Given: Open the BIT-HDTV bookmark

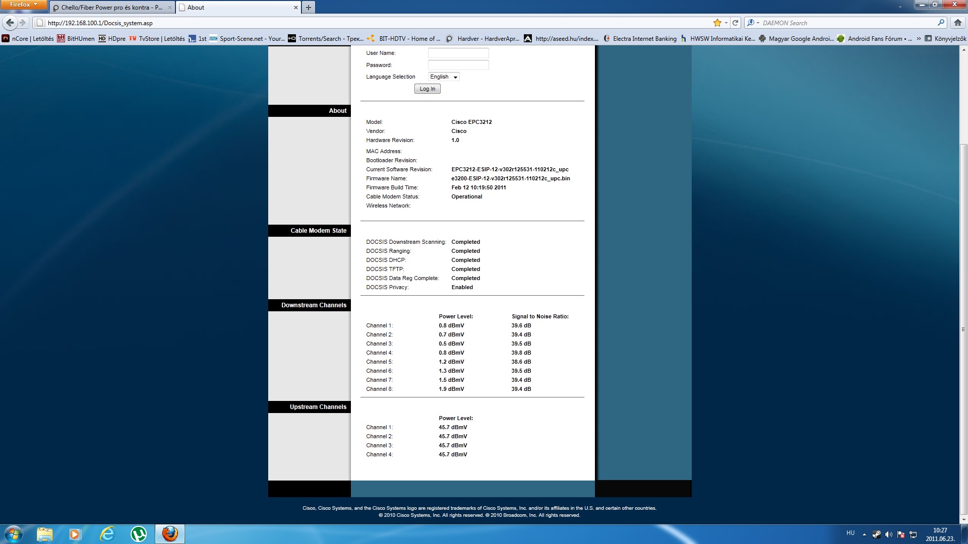Looking at the screenshot, I should tap(403, 38).
